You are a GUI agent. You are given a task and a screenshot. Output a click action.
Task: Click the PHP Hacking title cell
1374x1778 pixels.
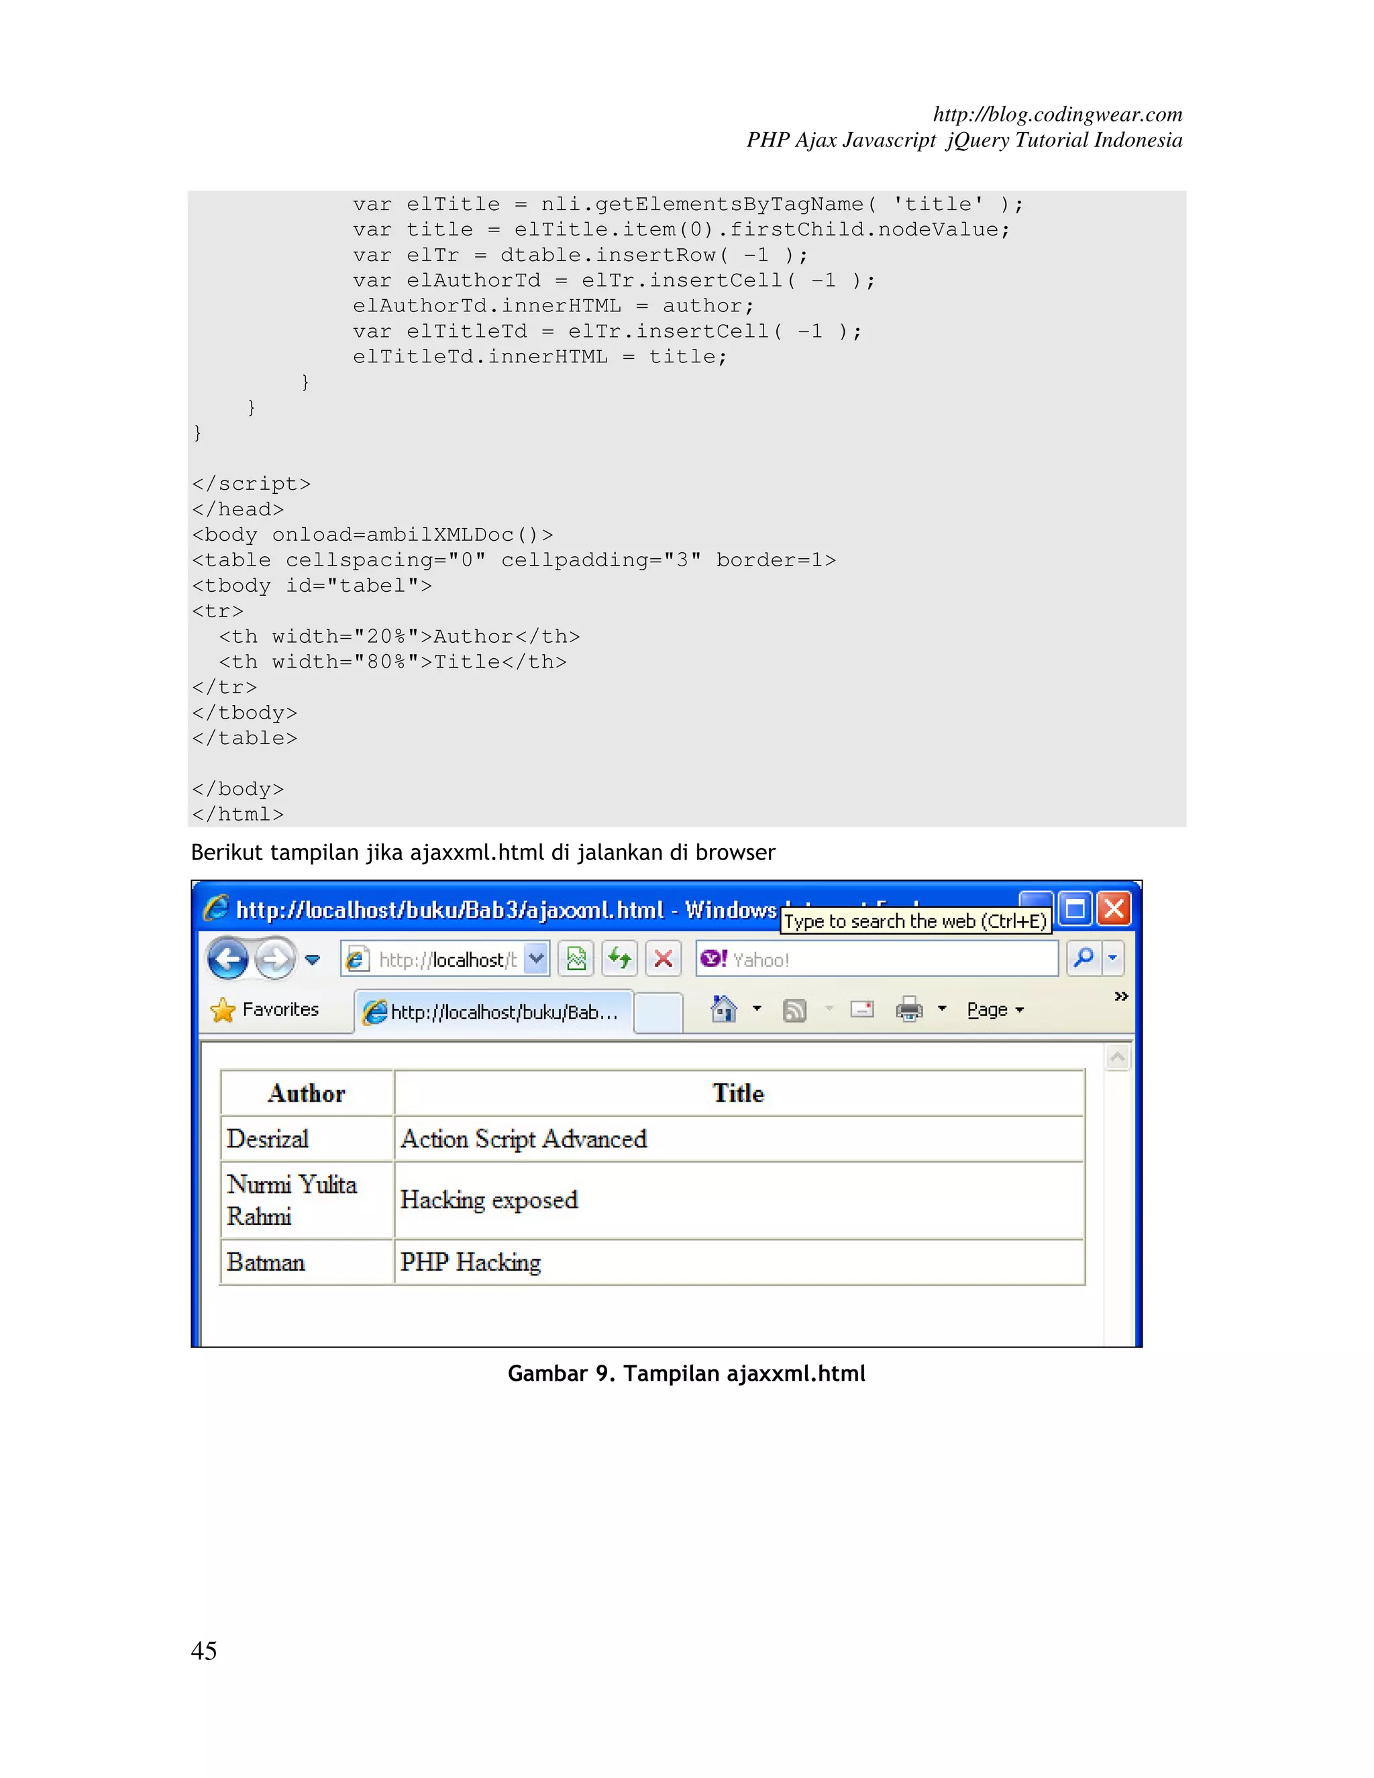[738, 1262]
